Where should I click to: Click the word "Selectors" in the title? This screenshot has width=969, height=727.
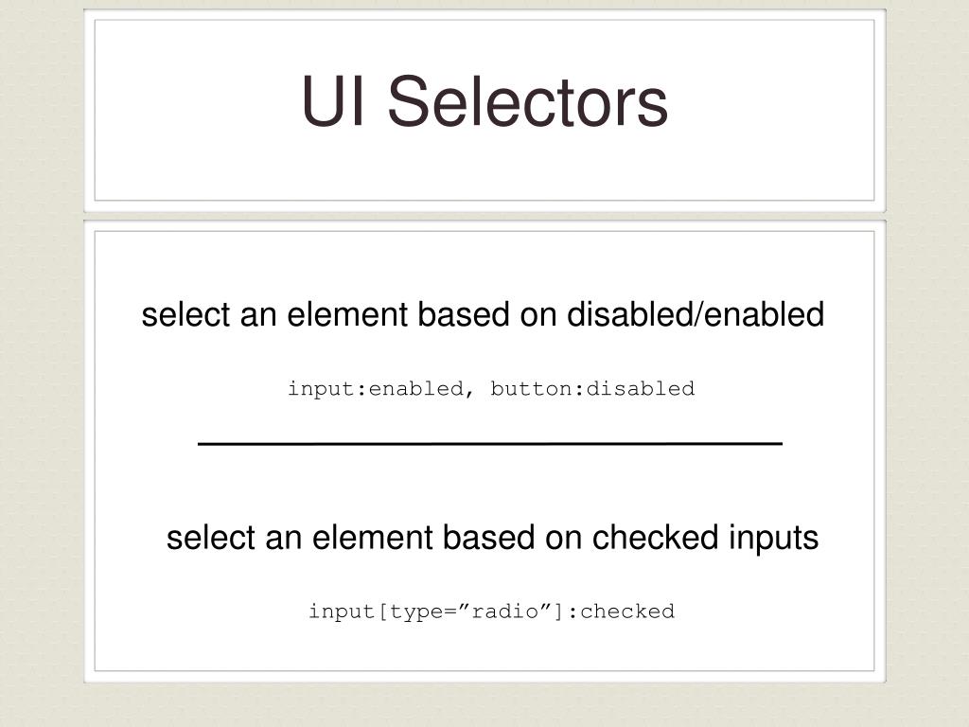click(x=528, y=101)
